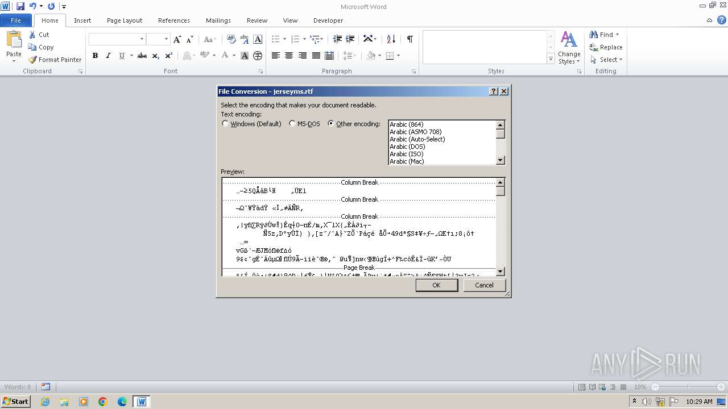The image size is (728, 409).
Task: Click the Bullets list icon
Action: 276,39
